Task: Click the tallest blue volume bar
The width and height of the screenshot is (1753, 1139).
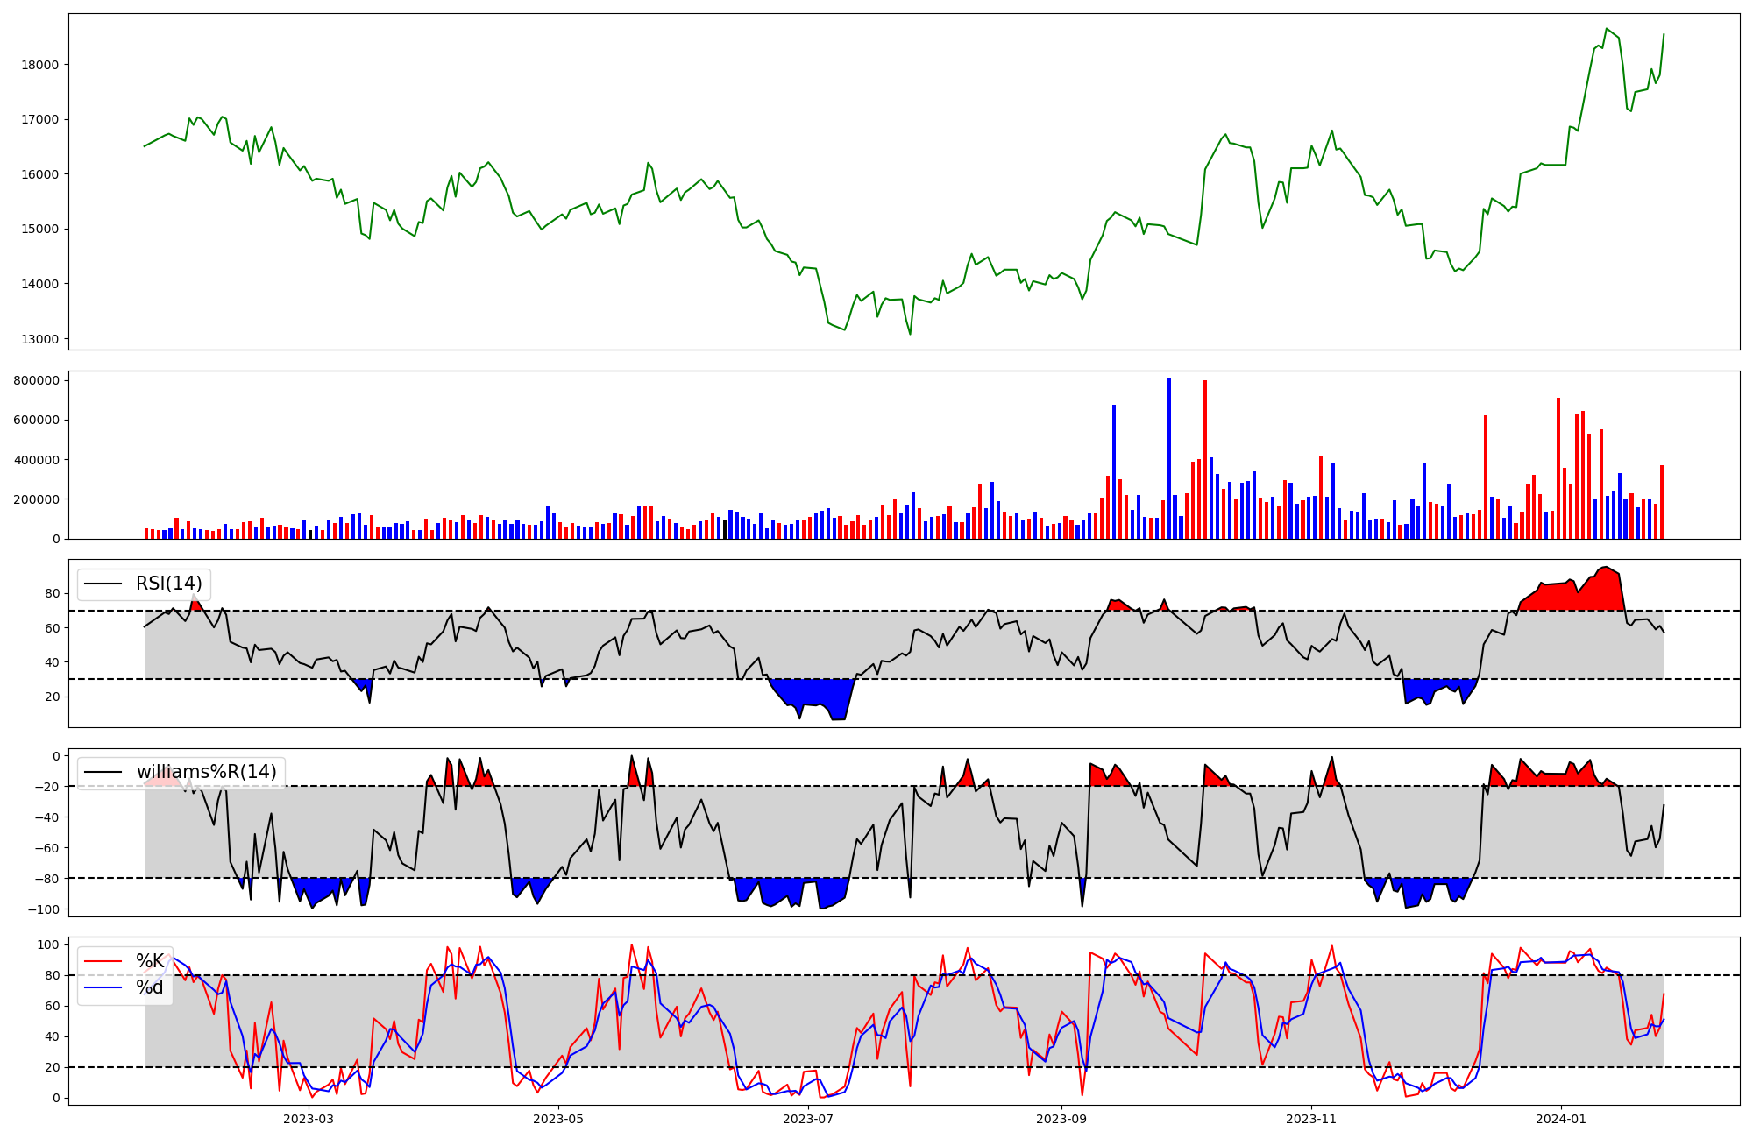Action: 1169,460
